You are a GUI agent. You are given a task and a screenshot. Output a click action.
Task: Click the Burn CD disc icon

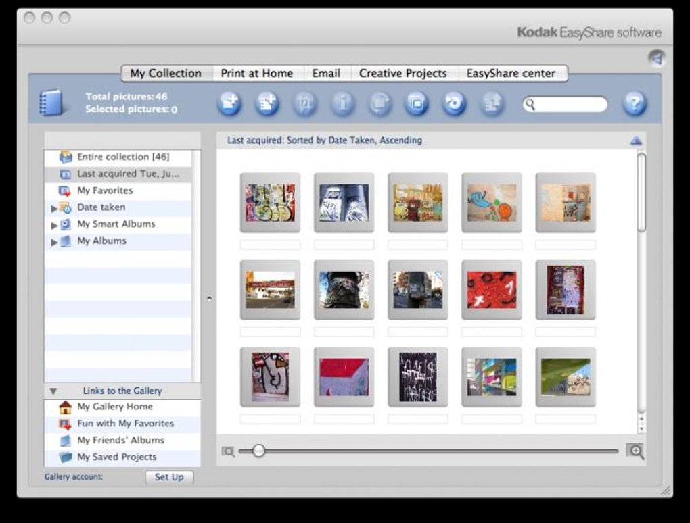454,103
